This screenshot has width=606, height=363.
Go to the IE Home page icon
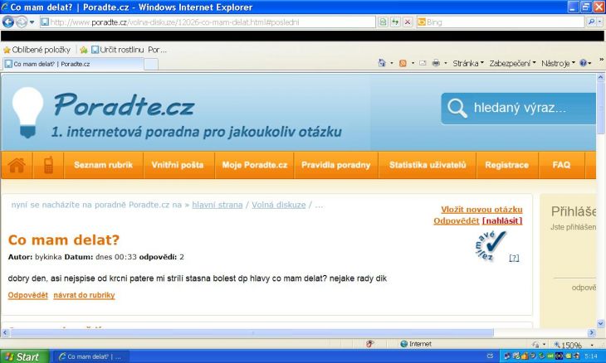[382, 63]
